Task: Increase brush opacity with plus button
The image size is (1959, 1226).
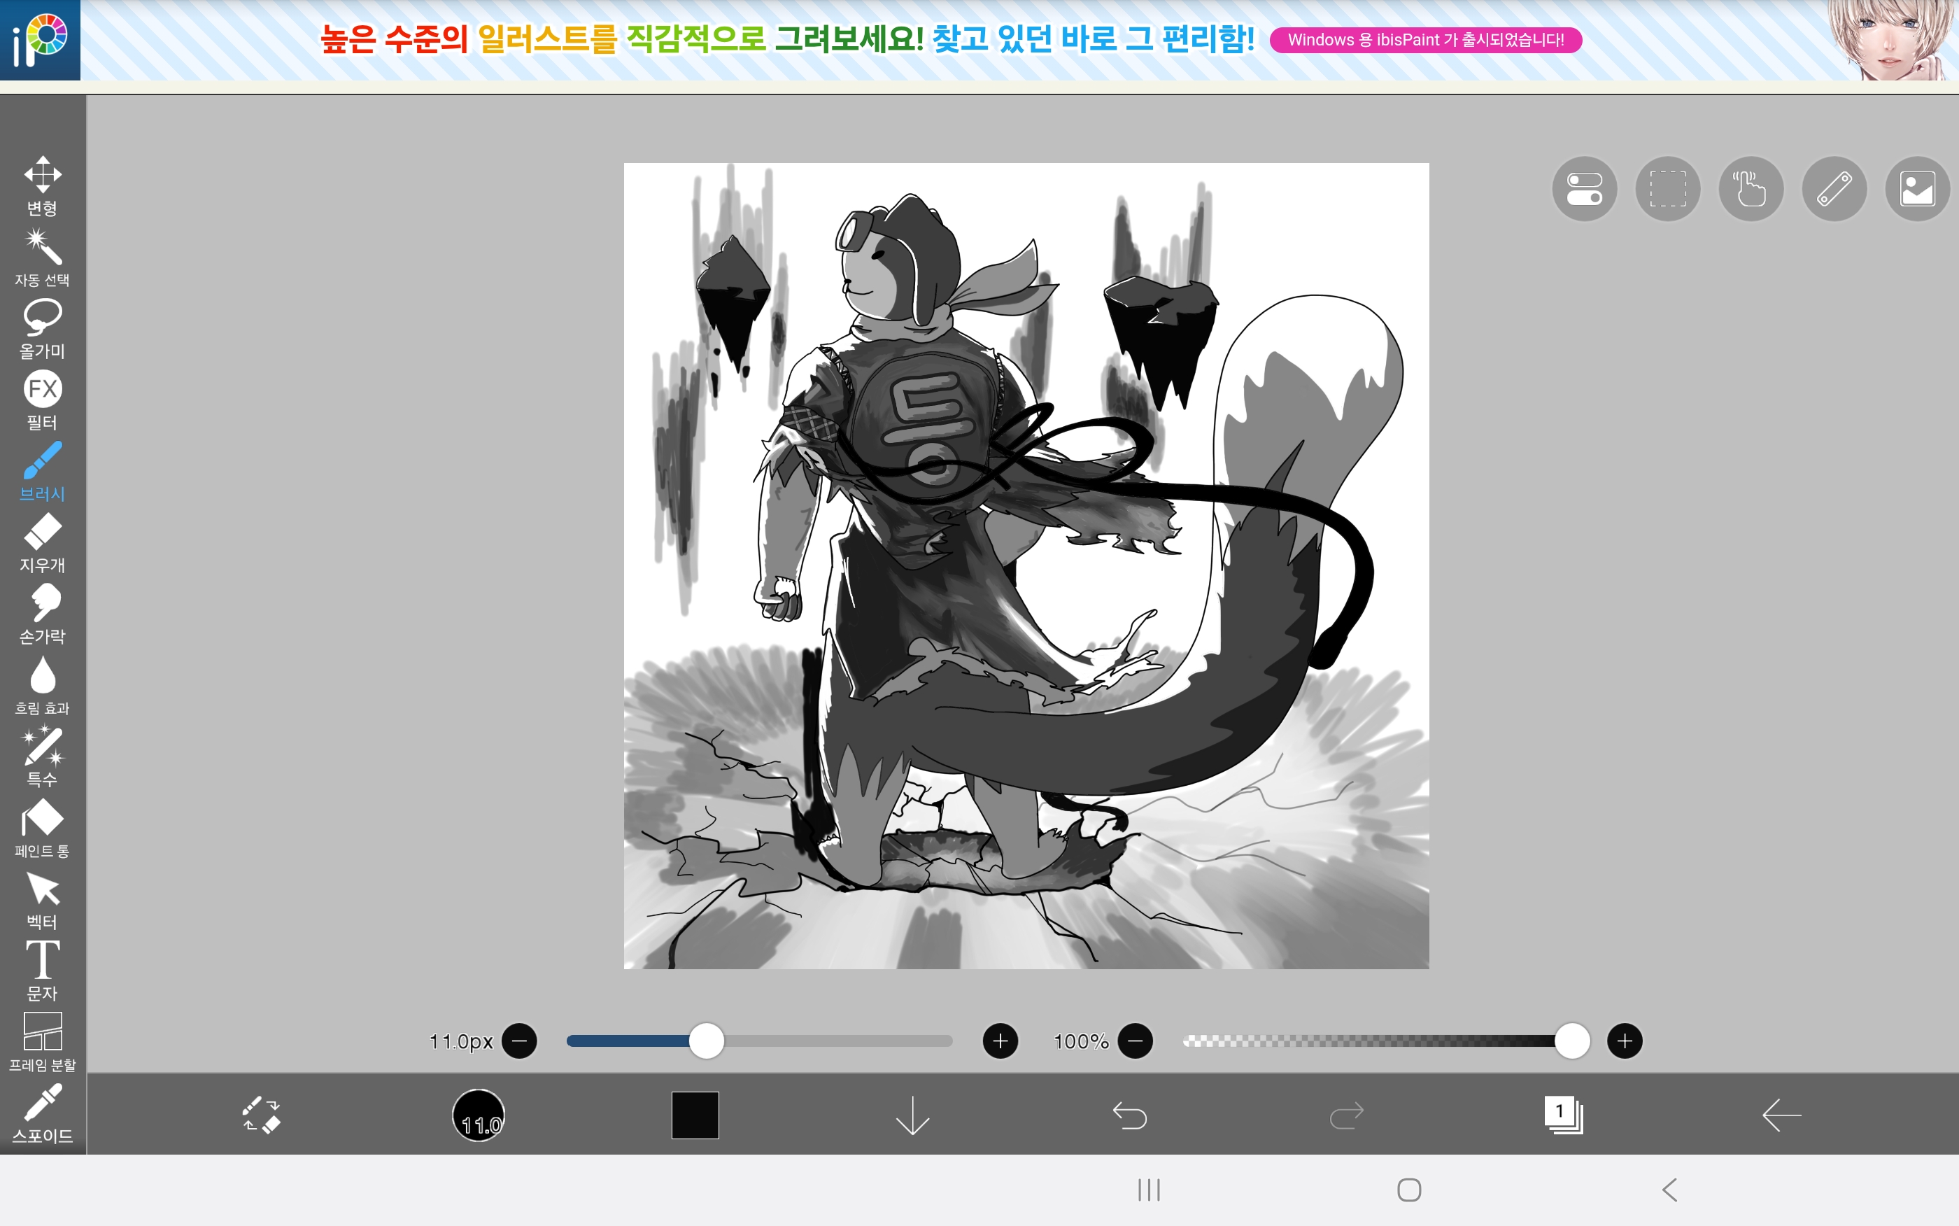Action: pyautogui.click(x=1625, y=1041)
